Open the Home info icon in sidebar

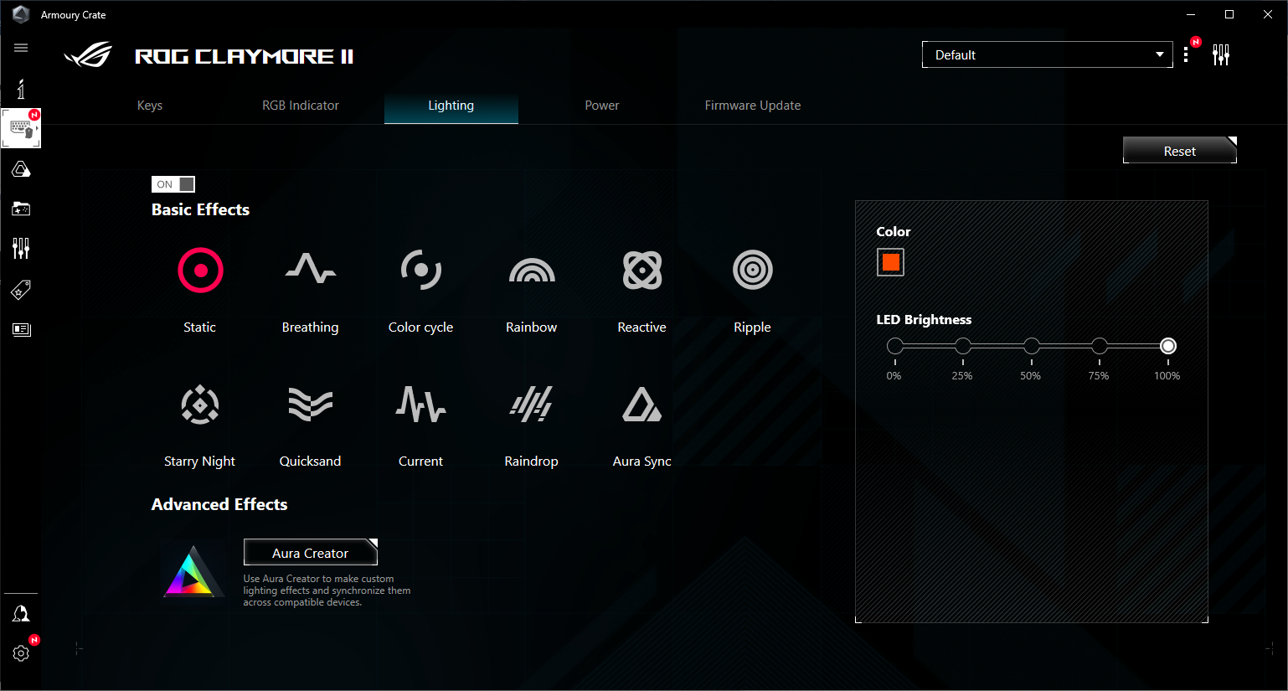21,89
